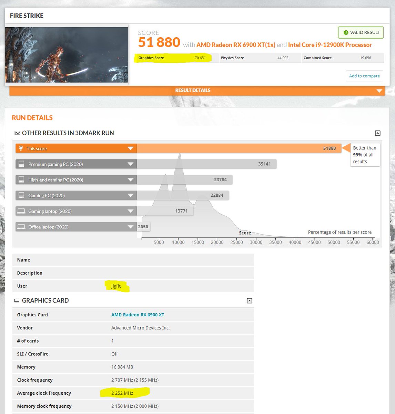
Task: Click the laptop icon for Office laptop (2020)
Action: pos(21,227)
